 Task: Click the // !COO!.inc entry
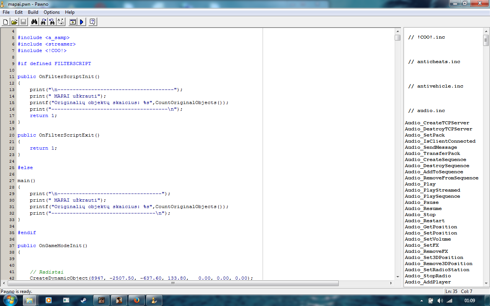pos(426,37)
